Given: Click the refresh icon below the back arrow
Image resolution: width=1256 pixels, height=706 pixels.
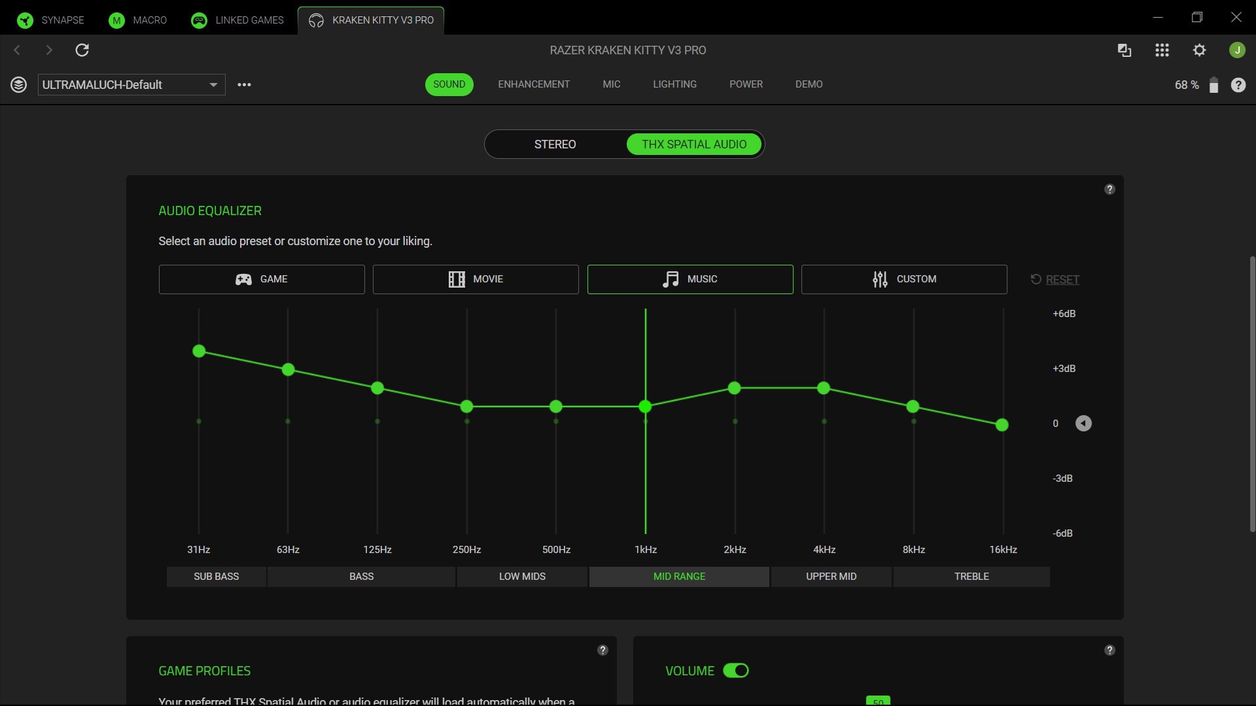Looking at the screenshot, I should click(x=82, y=50).
